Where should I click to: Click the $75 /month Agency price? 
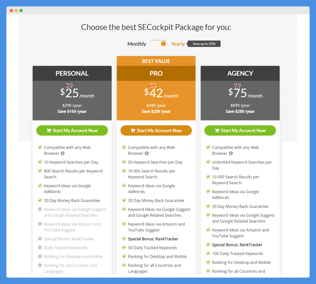[245, 93]
